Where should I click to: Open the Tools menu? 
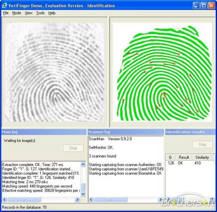[40, 13]
